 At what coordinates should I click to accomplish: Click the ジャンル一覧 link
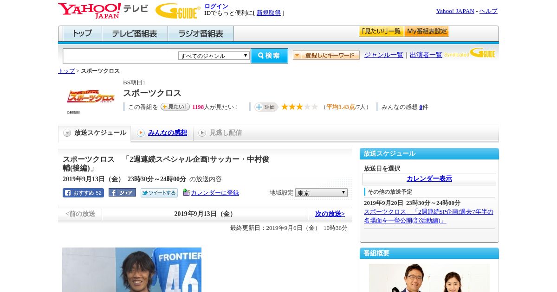[x=384, y=55]
